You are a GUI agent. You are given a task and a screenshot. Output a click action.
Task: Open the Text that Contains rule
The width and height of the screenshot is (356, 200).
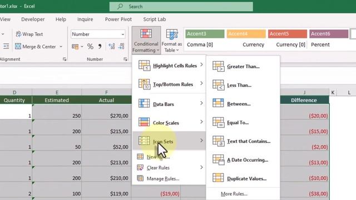point(243,141)
